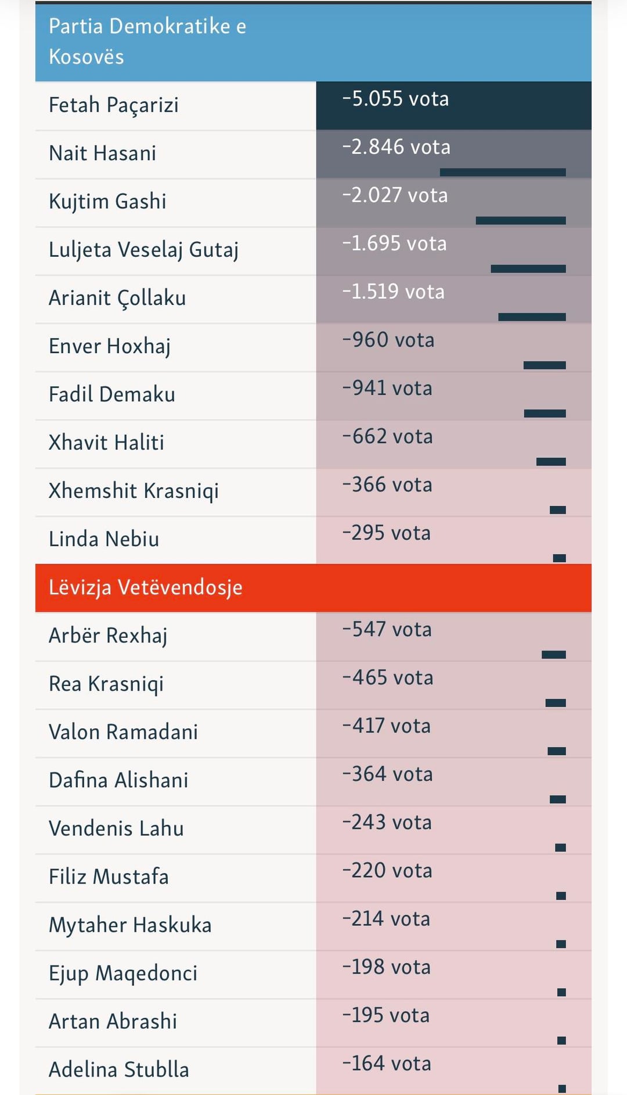Click Dafina Alishani's -364 vota value
This screenshot has width=627, height=1095.
click(387, 774)
